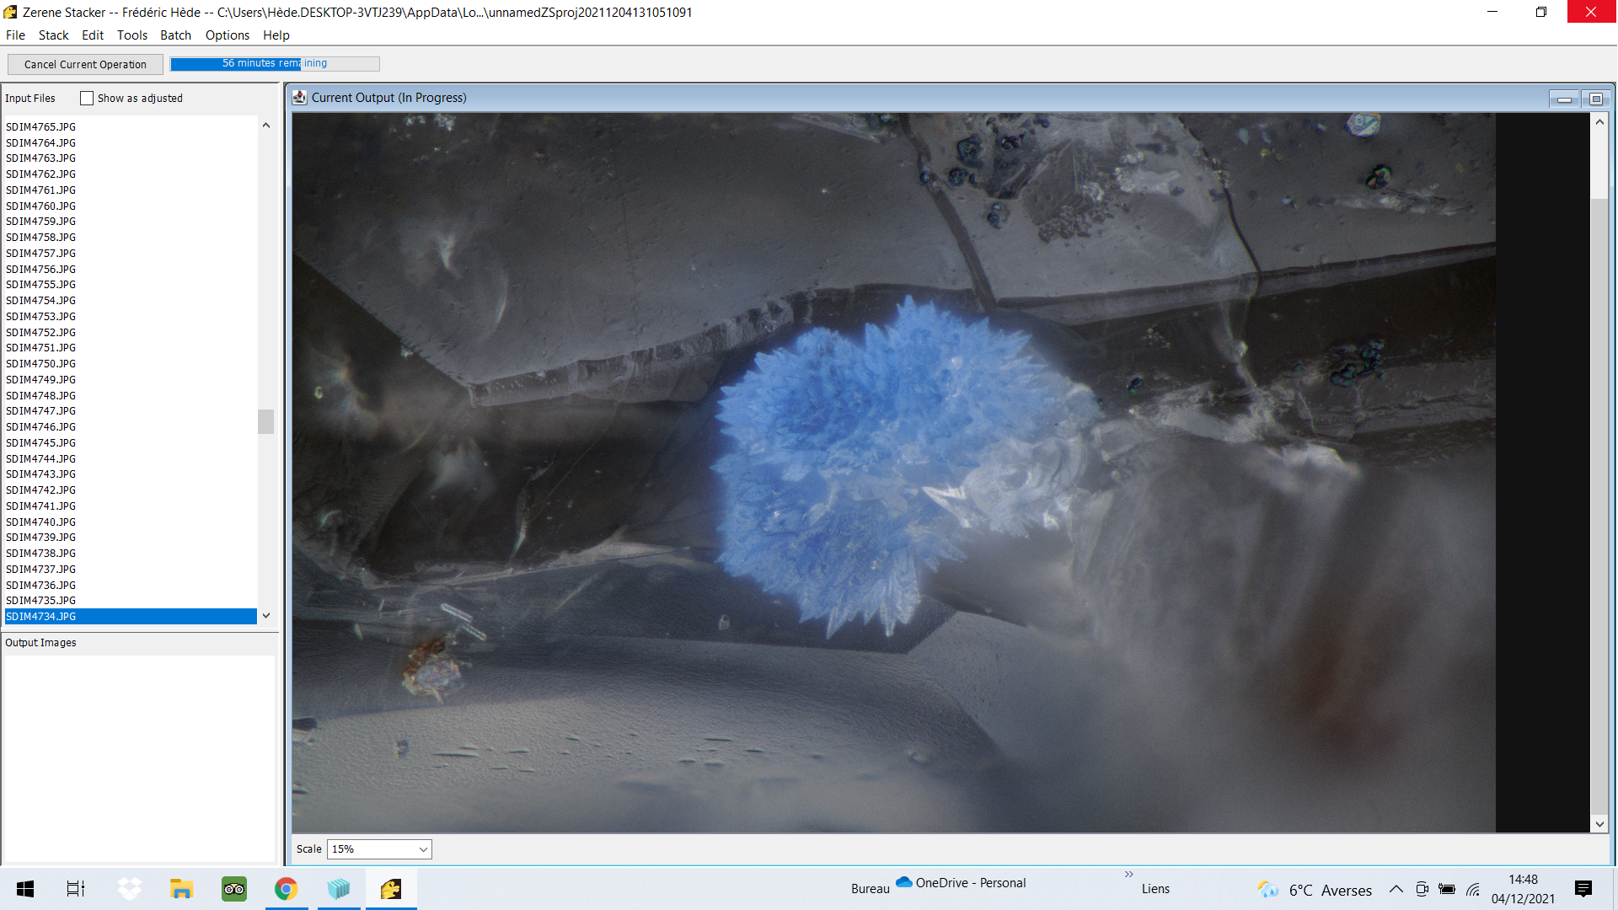Open the TripAdvisor owl taskbar app
Image resolution: width=1618 pixels, height=910 pixels.
[x=233, y=889]
